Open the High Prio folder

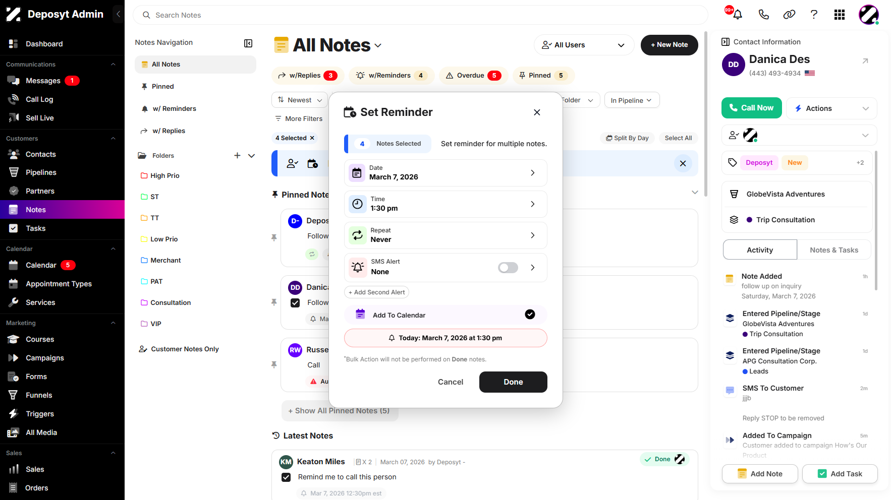(165, 176)
